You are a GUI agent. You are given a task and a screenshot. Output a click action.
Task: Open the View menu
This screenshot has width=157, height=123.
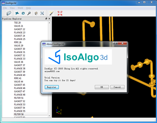(12, 8)
